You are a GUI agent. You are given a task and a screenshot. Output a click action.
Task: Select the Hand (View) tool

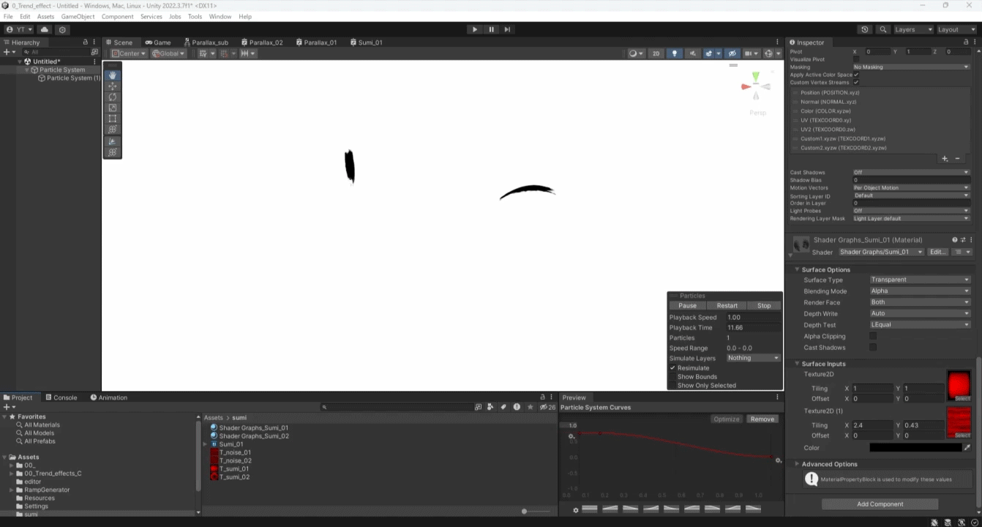click(x=113, y=75)
